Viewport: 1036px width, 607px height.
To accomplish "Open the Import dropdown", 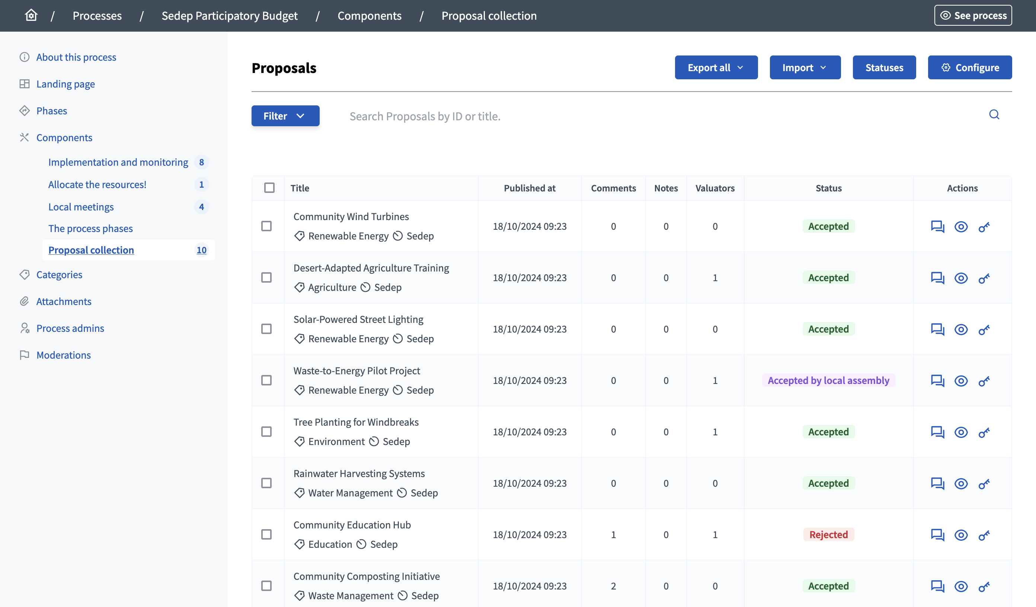I will pos(805,67).
